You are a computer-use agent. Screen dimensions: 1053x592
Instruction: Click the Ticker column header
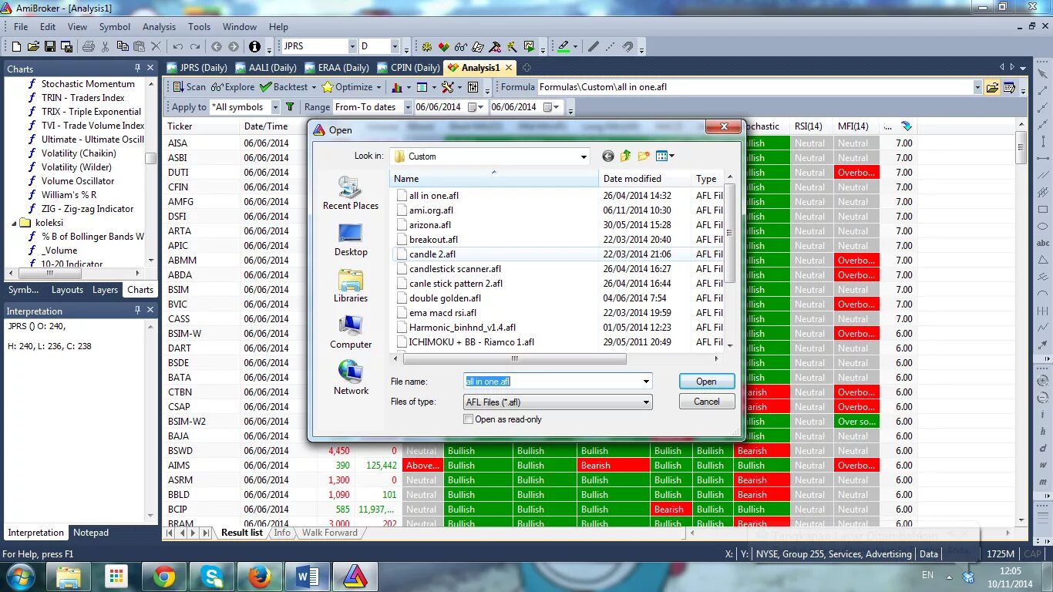200,126
